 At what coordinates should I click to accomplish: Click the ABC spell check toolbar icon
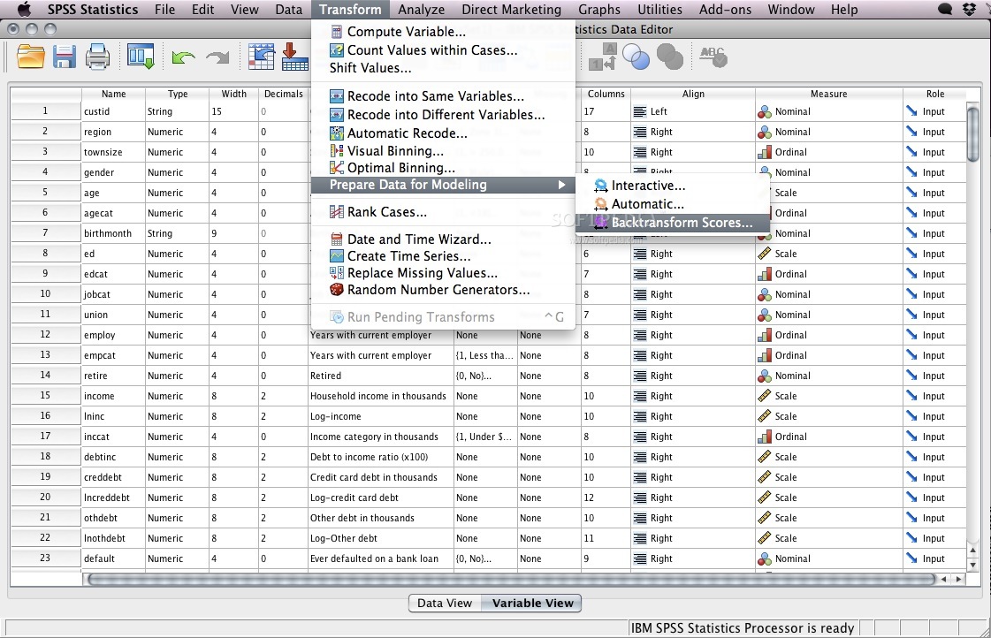[713, 57]
